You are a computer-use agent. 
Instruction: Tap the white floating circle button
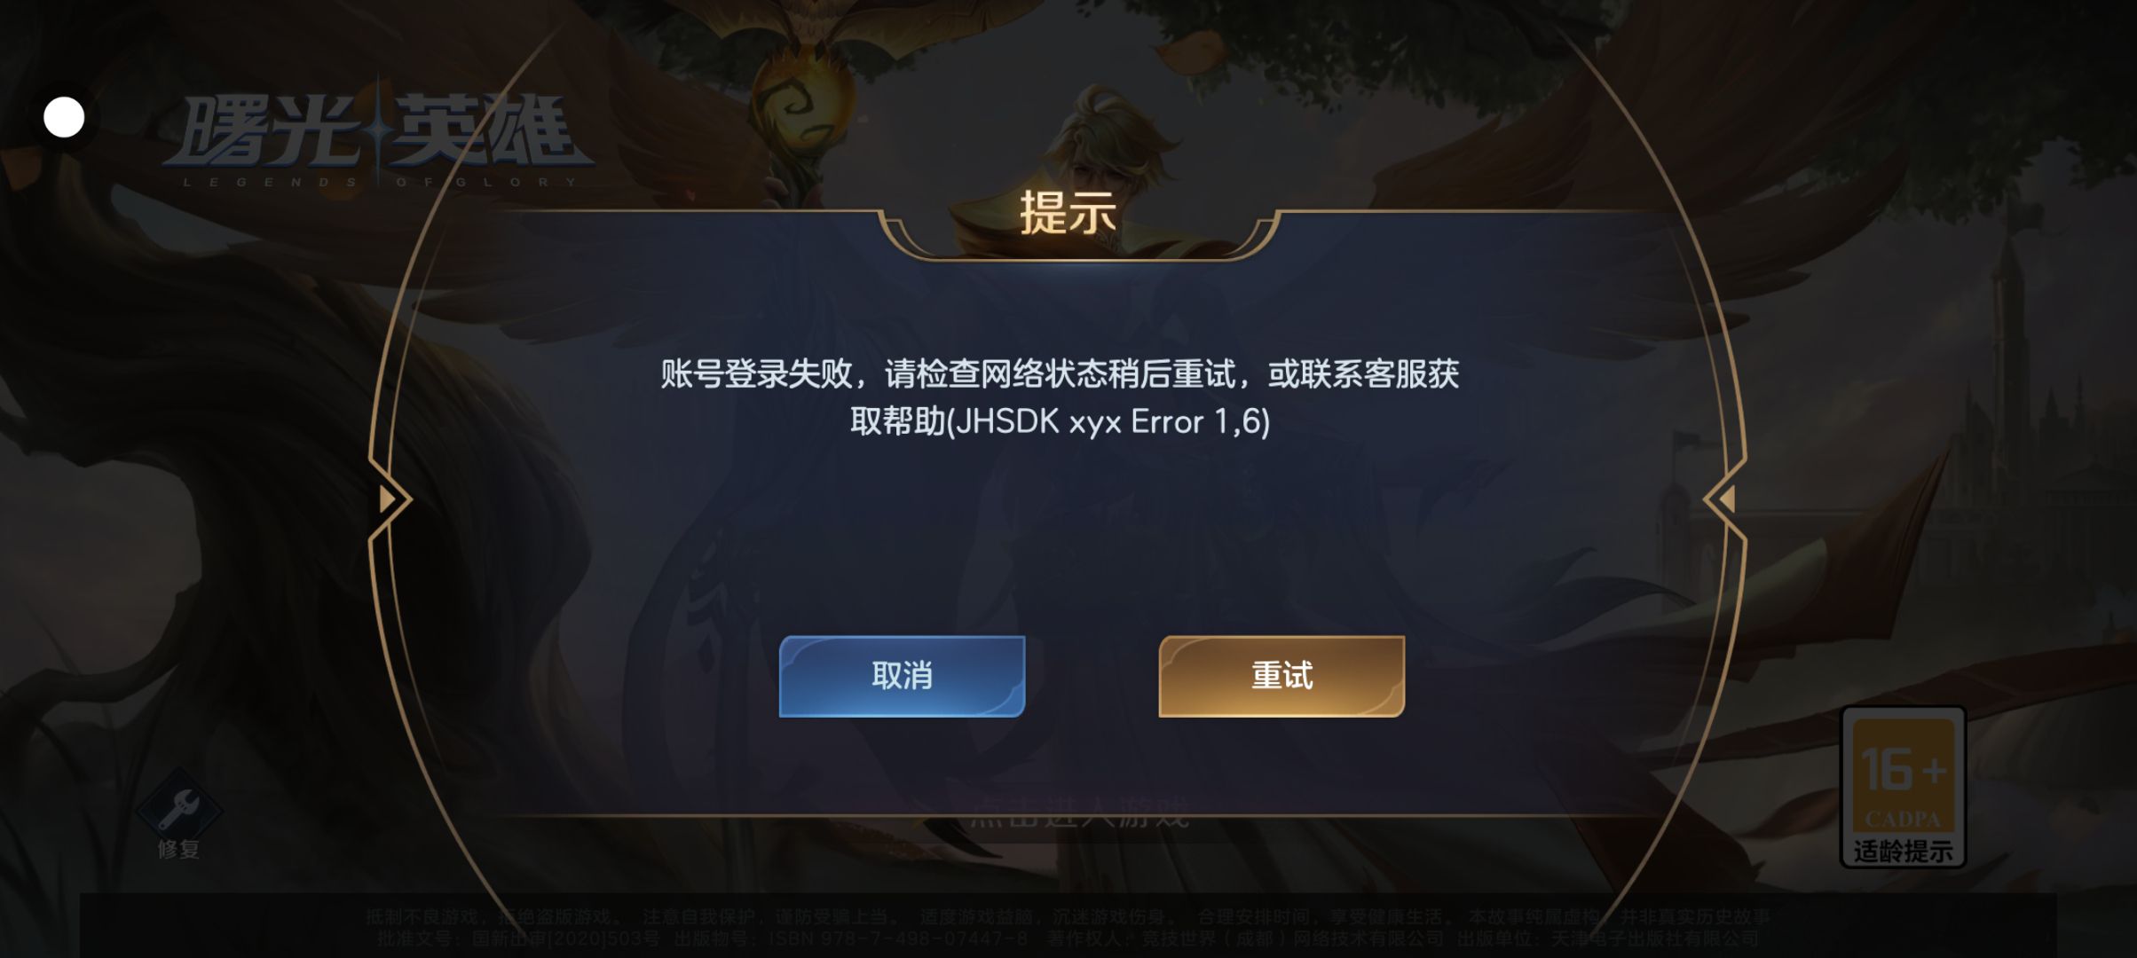(64, 117)
